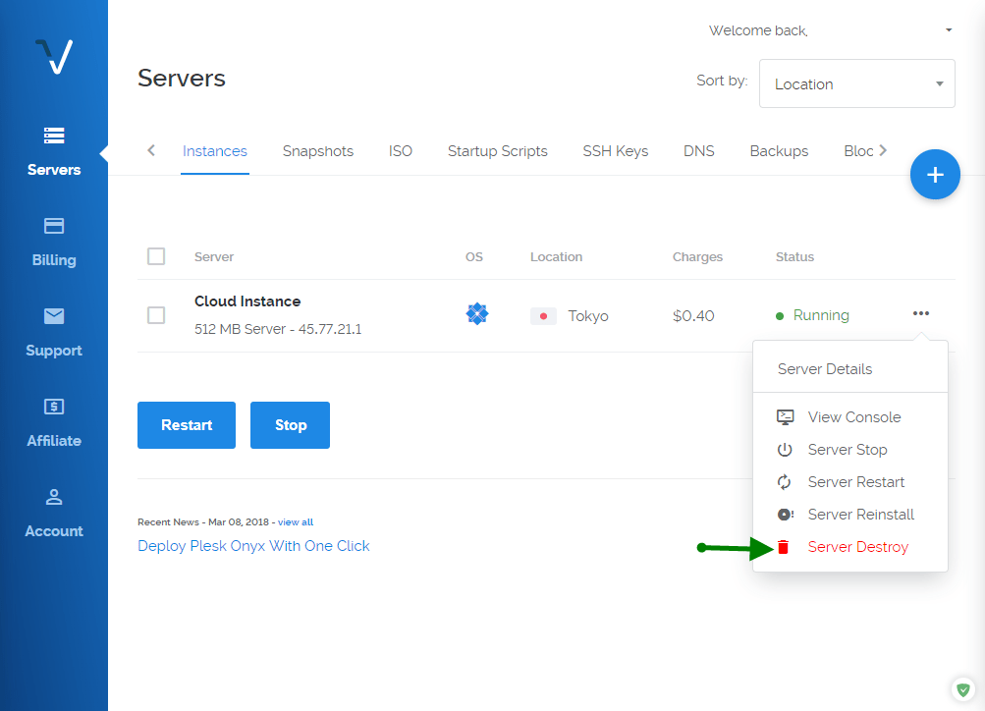Click the Location column header
This screenshot has width=985, height=711.
click(557, 257)
